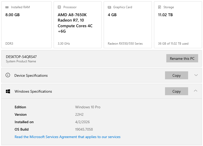Click the Graphics Card title
Viewport: 203px width, 146px height.
[x=123, y=7]
